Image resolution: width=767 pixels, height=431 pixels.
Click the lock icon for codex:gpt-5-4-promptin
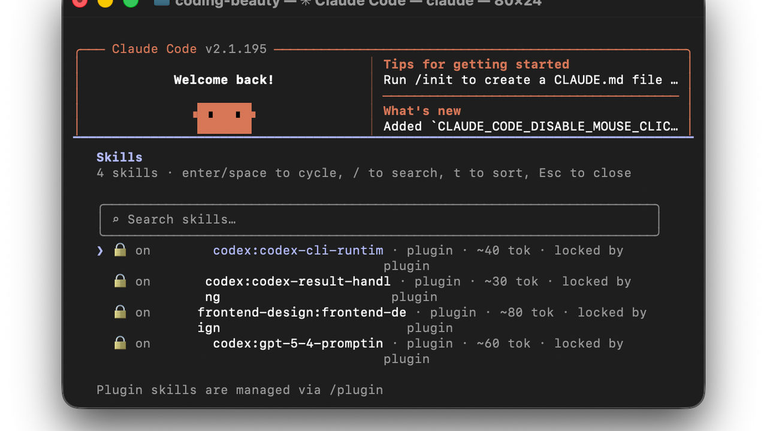pyautogui.click(x=120, y=343)
